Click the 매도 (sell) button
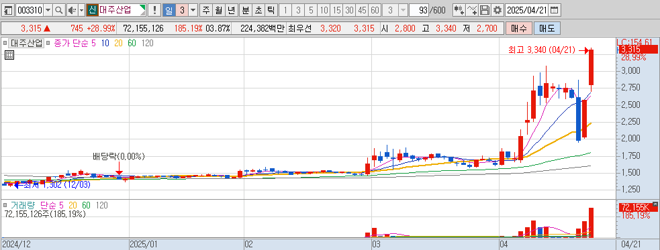 (547, 29)
